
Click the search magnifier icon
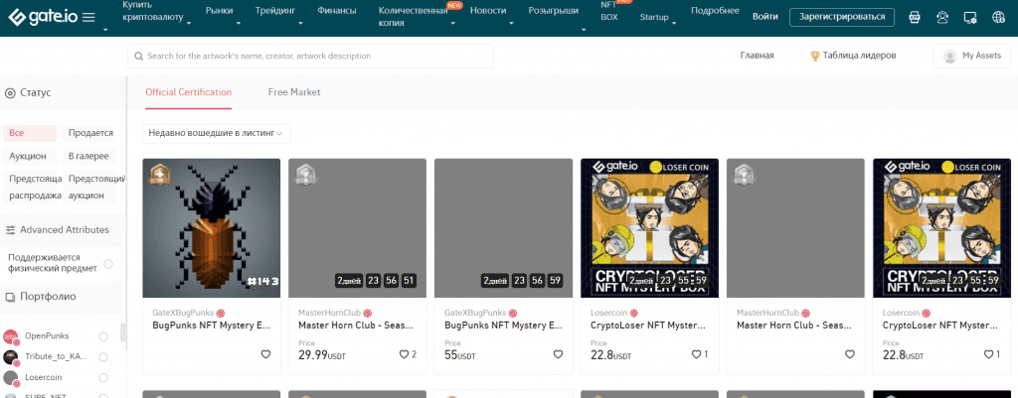(x=138, y=57)
